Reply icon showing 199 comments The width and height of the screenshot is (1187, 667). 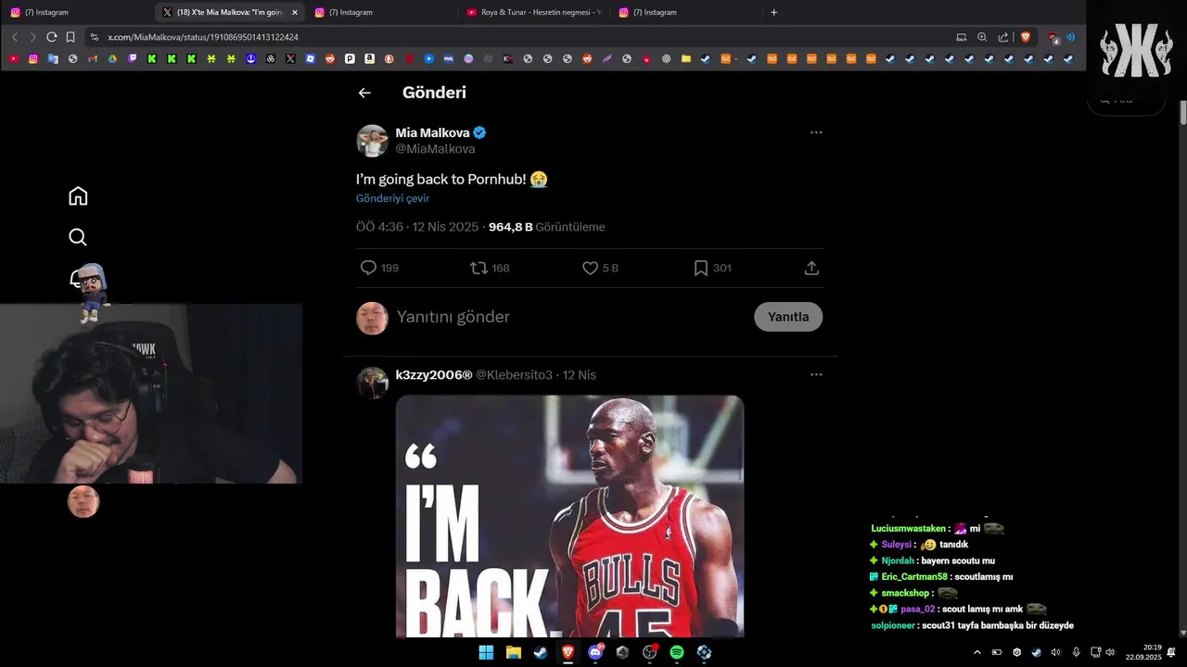pos(368,268)
